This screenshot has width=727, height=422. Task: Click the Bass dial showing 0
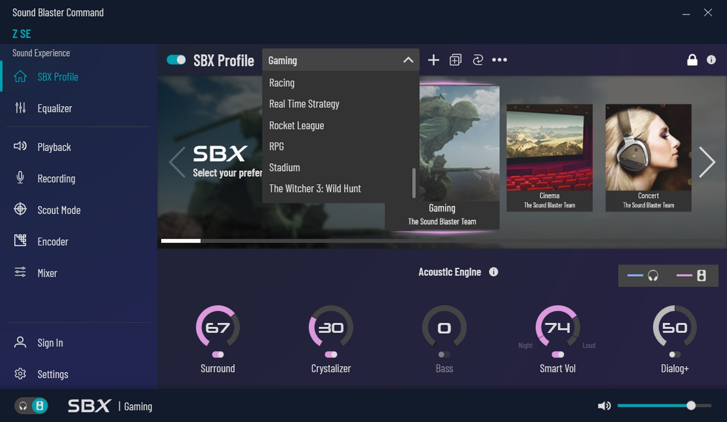tap(444, 327)
